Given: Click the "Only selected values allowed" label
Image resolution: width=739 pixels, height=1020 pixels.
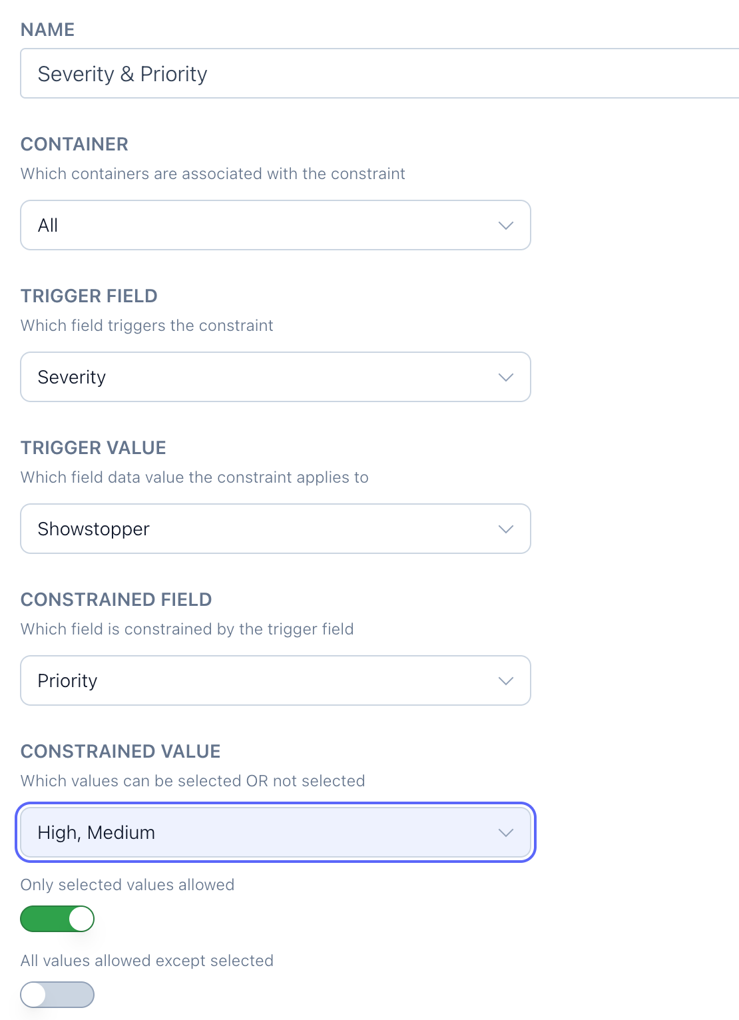Looking at the screenshot, I should (127, 885).
